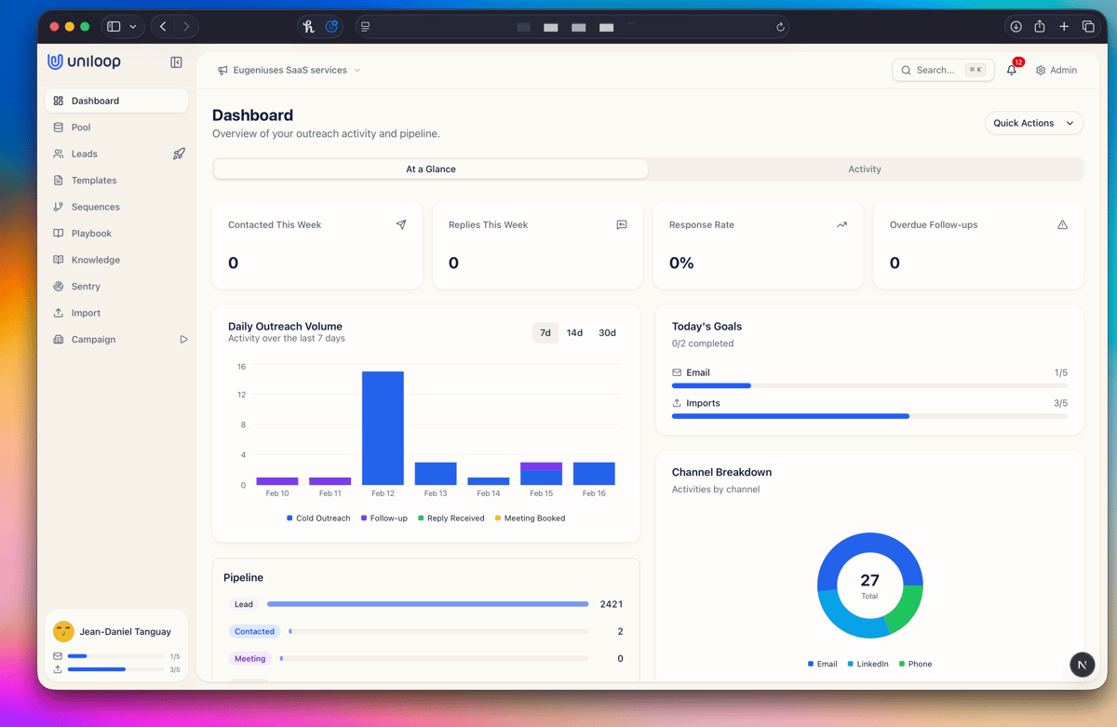The width and height of the screenshot is (1117, 727).
Task: Collapse the sidebar with panel icon
Action: click(176, 62)
